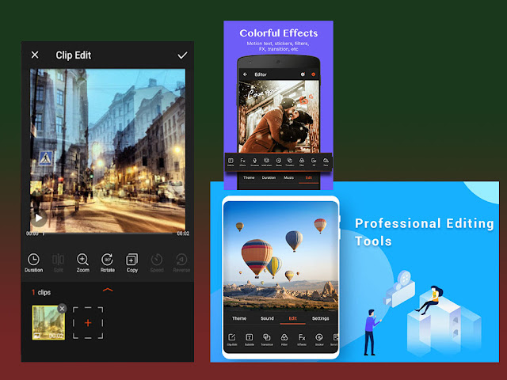Tap the Draw icon in the Colorful Effects toolbar

click(326, 161)
